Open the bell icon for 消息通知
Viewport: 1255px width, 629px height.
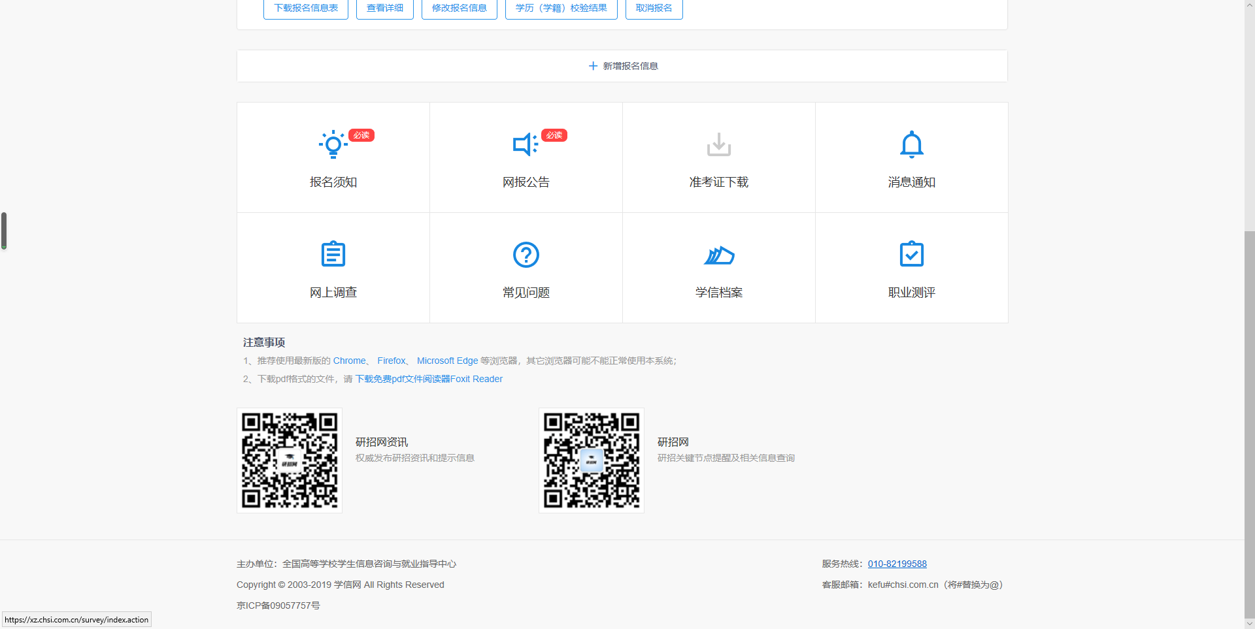coord(911,144)
